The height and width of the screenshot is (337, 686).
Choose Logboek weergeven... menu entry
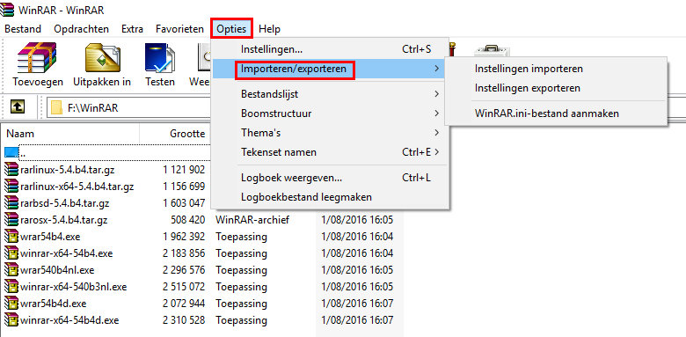(331, 178)
